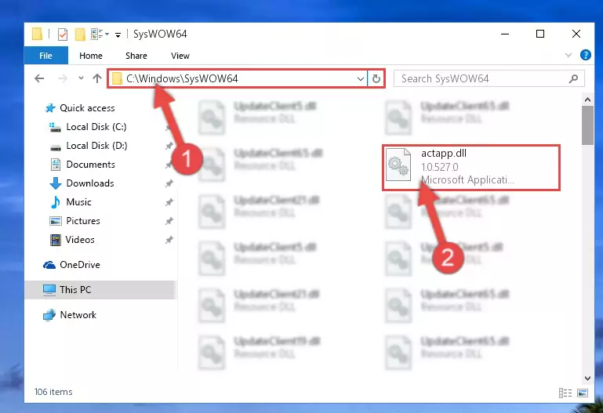603x413 pixels.
Task: Click the pin icon next to Videos
Action: pyautogui.click(x=169, y=240)
